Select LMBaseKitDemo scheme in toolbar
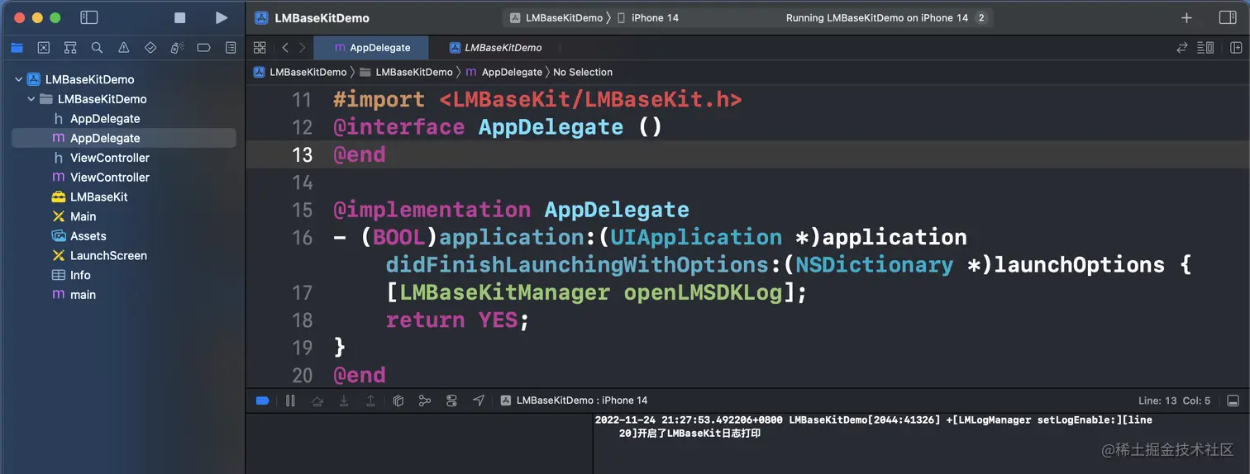The height and width of the screenshot is (474, 1250). pos(556,17)
